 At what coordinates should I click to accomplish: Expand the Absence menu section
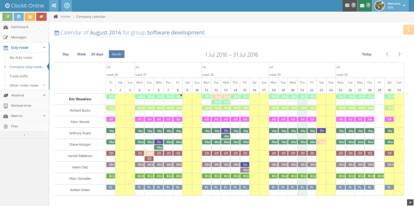pyautogui.click(x=24, y=95)
